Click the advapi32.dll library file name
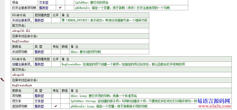Viewport: 237px width, 110px height. [x=21, y=31]
